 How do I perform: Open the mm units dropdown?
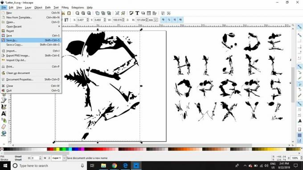click(x=153, y=20)
